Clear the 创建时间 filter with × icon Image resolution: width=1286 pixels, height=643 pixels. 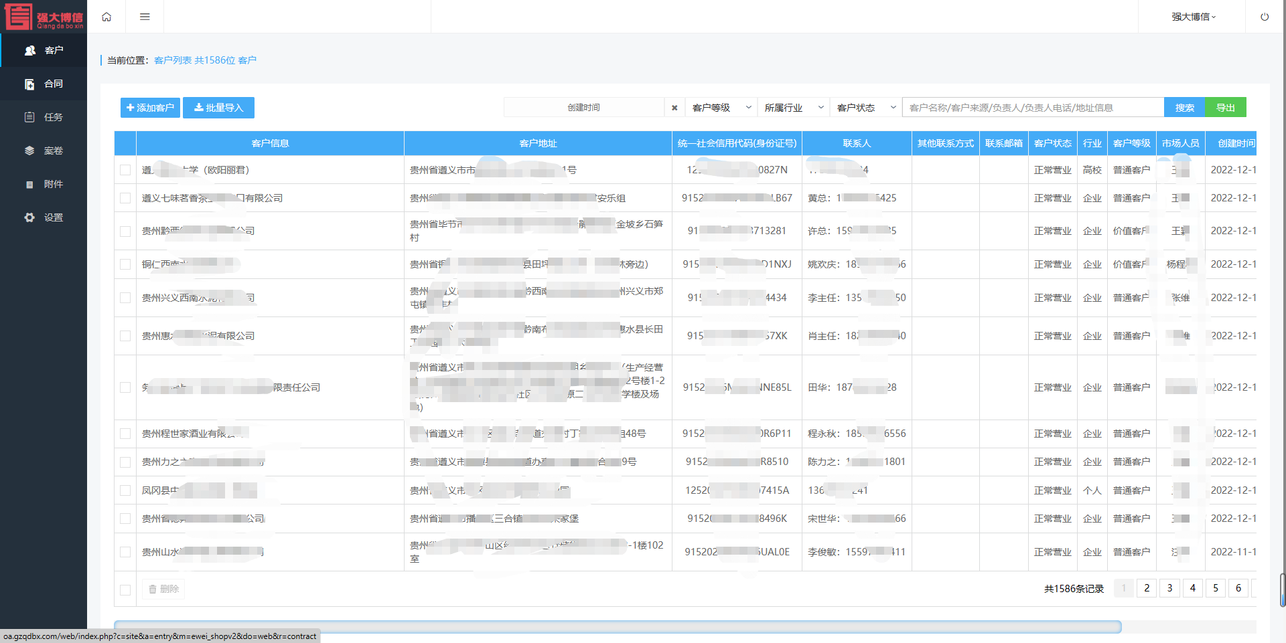674,108
